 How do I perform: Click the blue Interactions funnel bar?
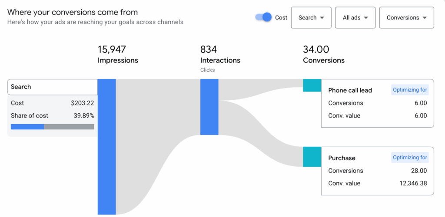[x=209, y=107]
